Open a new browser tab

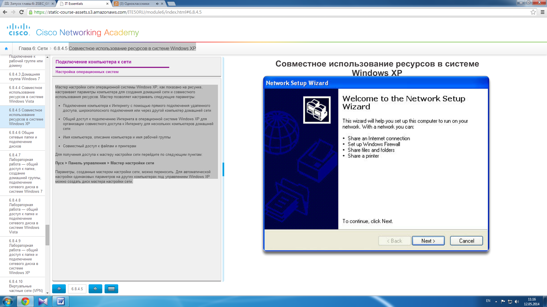tap(171, 4)
